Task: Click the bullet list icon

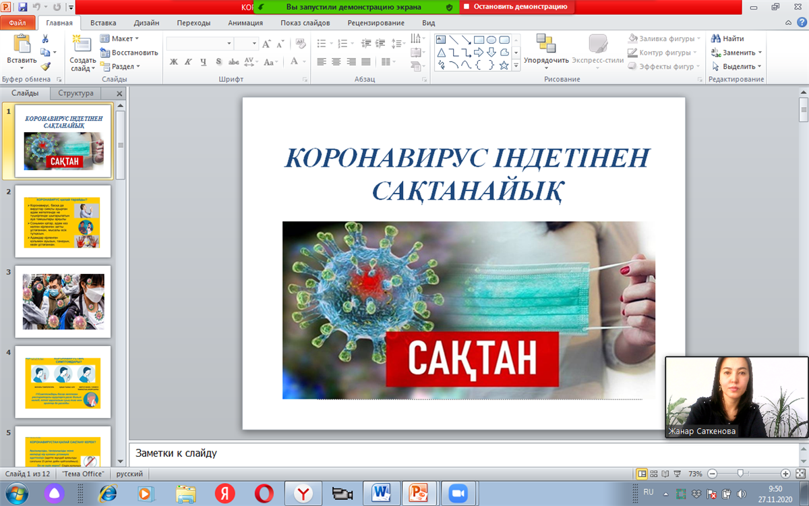Action: [x=322, y=44]
